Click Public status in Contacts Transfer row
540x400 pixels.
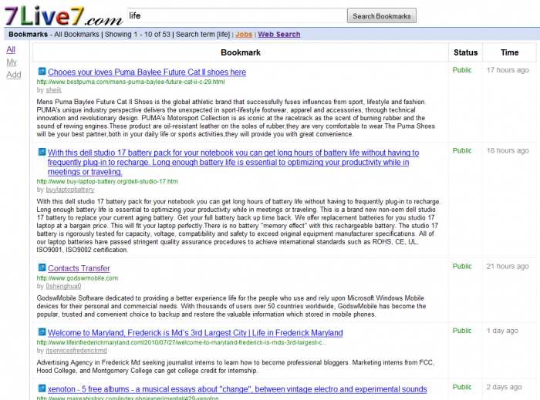462,266
